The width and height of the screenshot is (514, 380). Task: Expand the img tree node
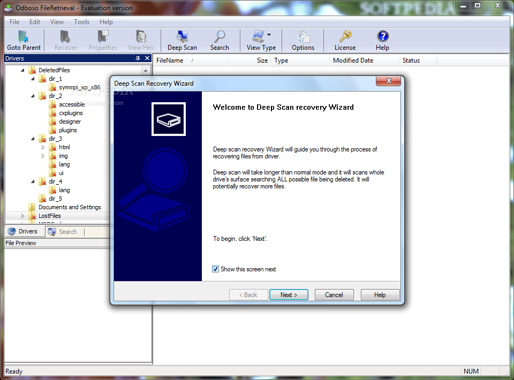(43, 156)
